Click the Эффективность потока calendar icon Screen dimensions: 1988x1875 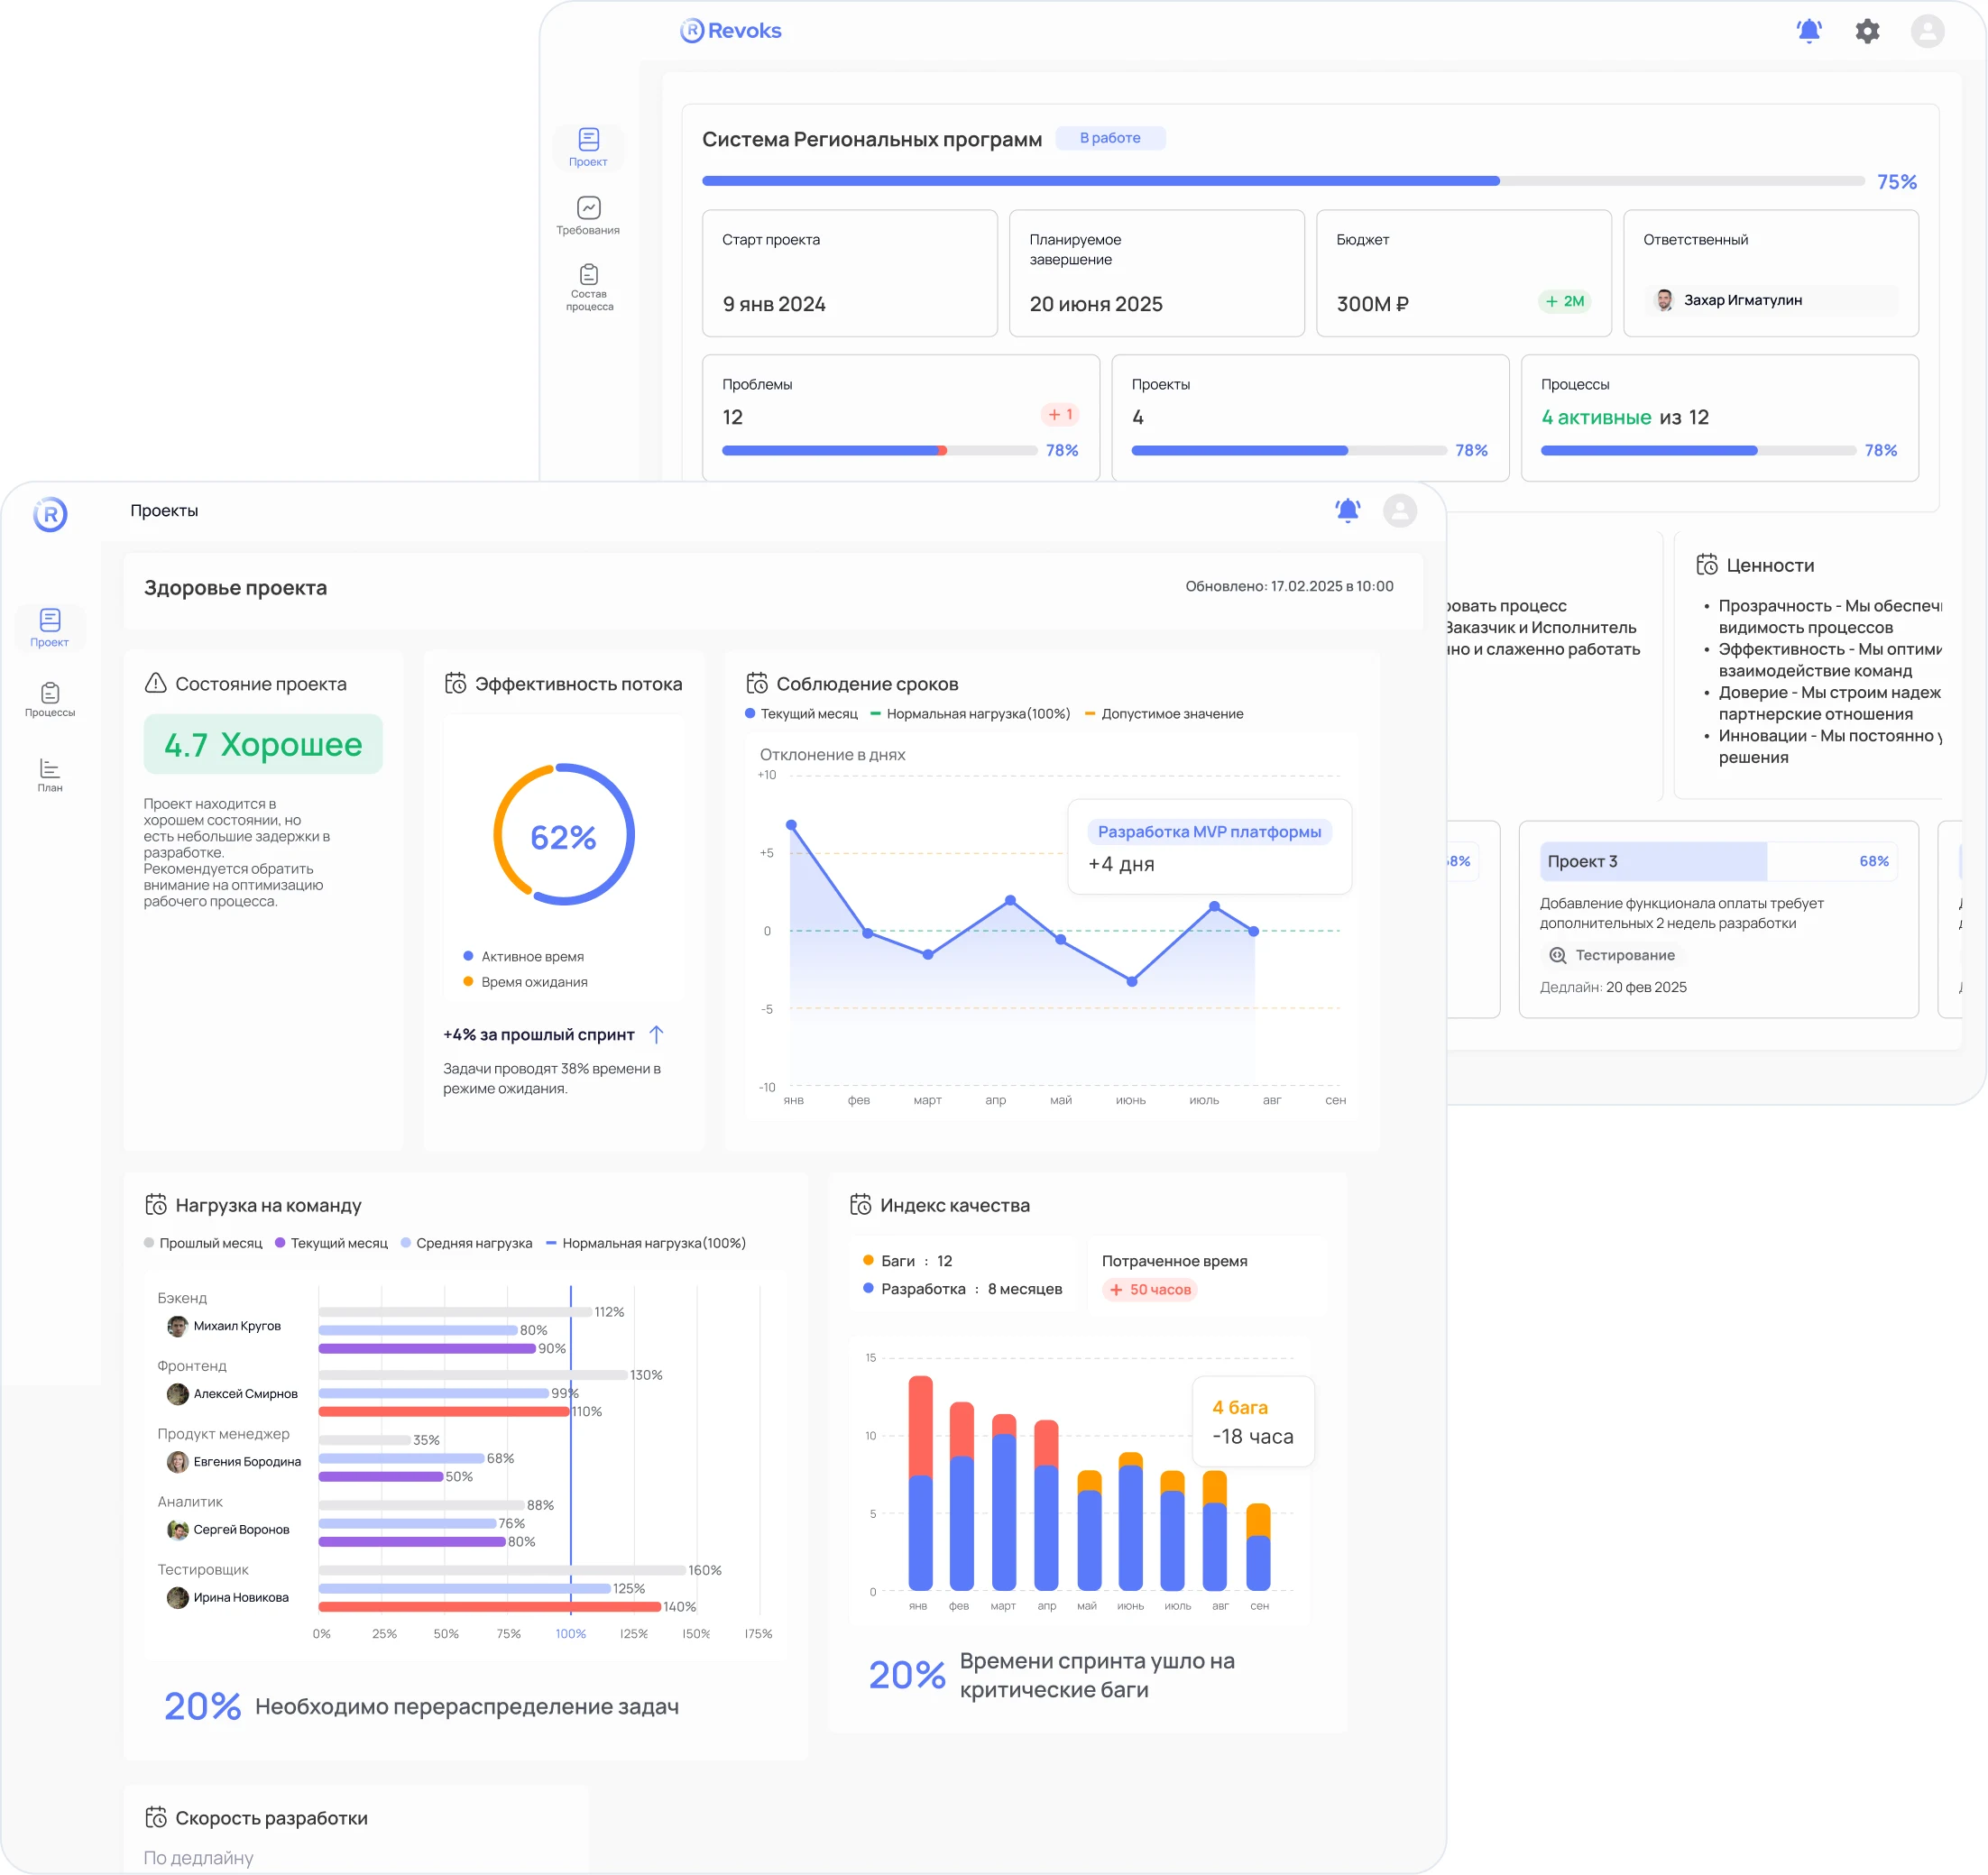(x=455, y=683)
